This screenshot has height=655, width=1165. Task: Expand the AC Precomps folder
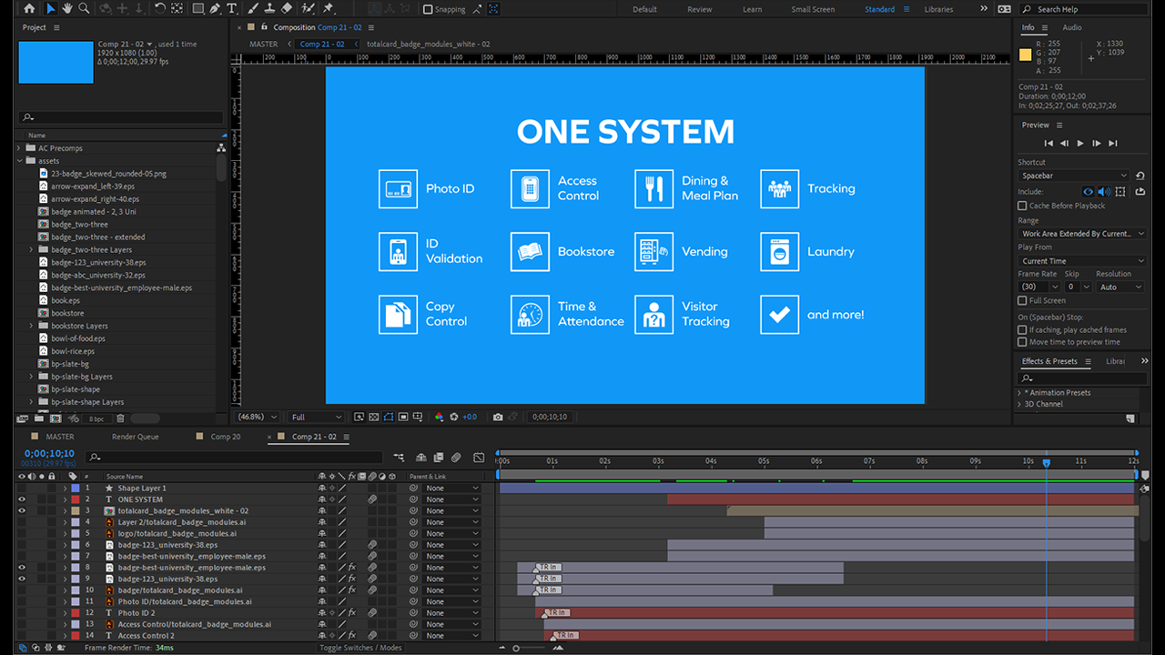tap(20, 148)
